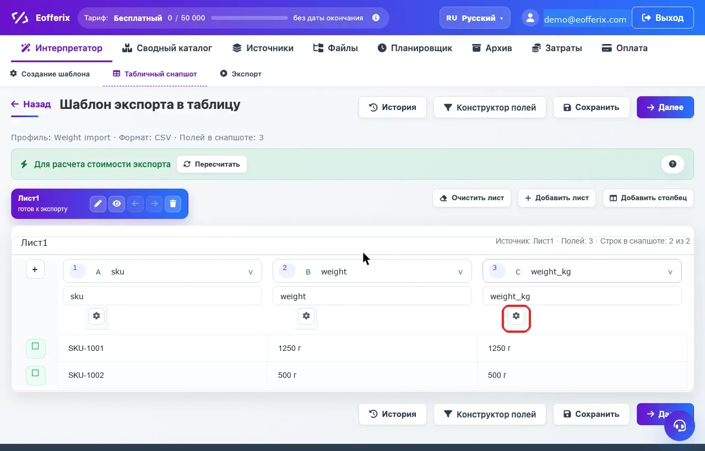Image resolution: width=705 pixels, height=451 pixels.
Task: Open the help question mark icon
Action: click(673, 164)
